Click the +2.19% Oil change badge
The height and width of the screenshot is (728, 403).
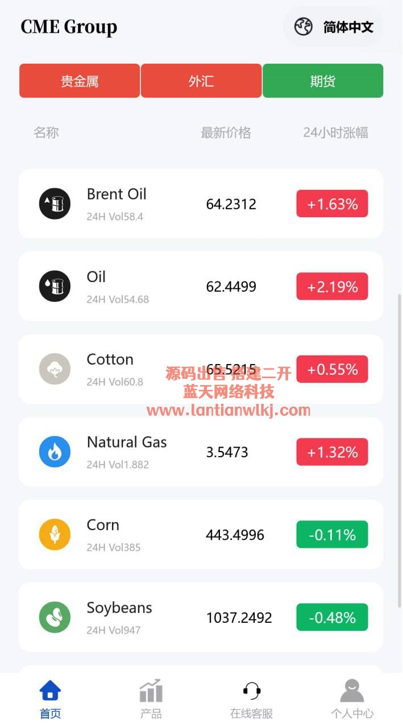pyautogui.click(x=332, y=286)
